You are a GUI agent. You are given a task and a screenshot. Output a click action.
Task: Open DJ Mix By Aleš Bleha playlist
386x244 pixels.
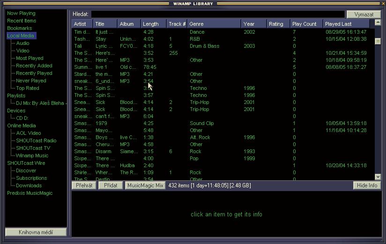(40, 103)
